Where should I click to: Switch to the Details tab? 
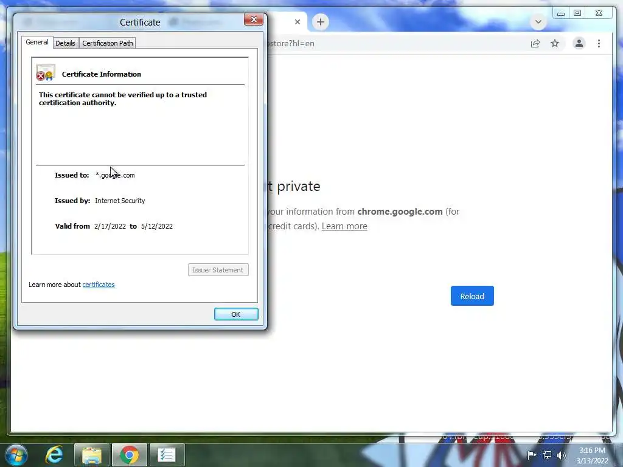pyautogui.click(x=65, y=43)
